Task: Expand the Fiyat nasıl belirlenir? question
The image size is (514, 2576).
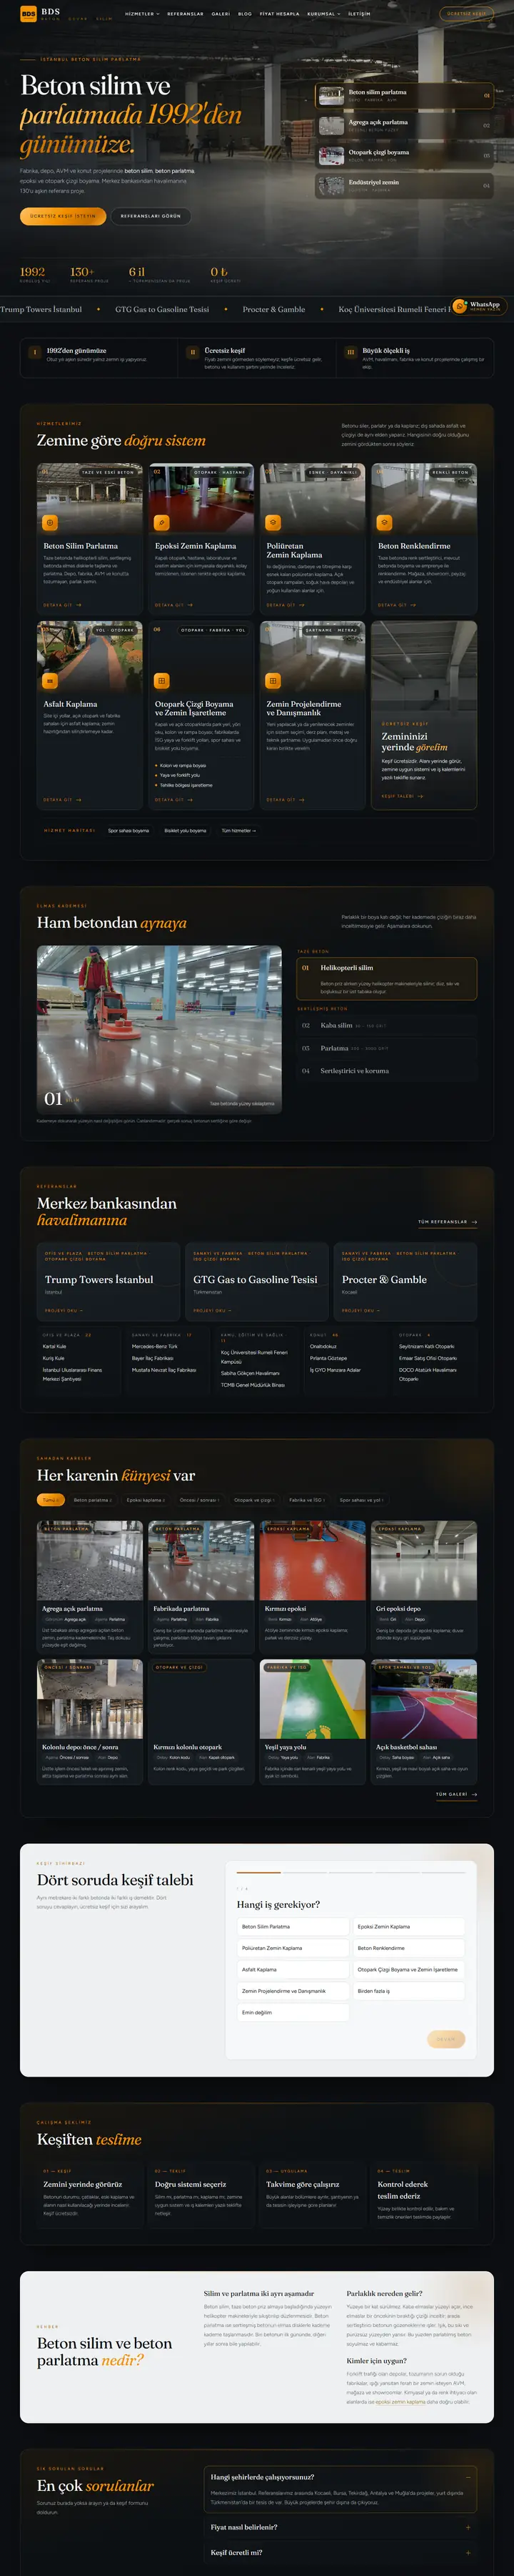Action: click(x=341, y=2527)
